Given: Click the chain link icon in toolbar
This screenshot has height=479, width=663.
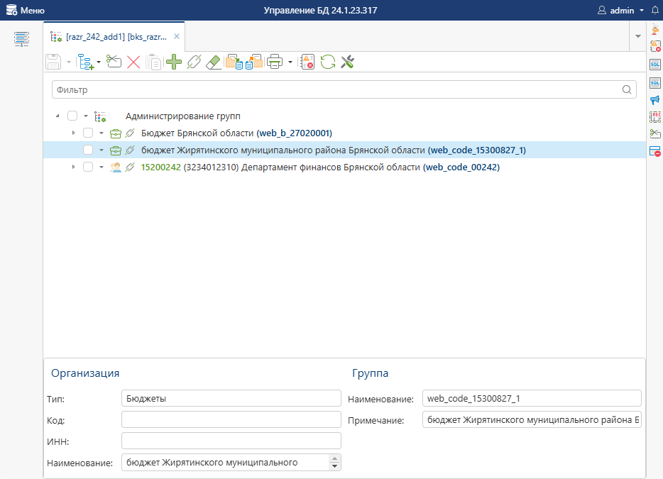Looking at the screenshot, I should [x=194, y=62].
